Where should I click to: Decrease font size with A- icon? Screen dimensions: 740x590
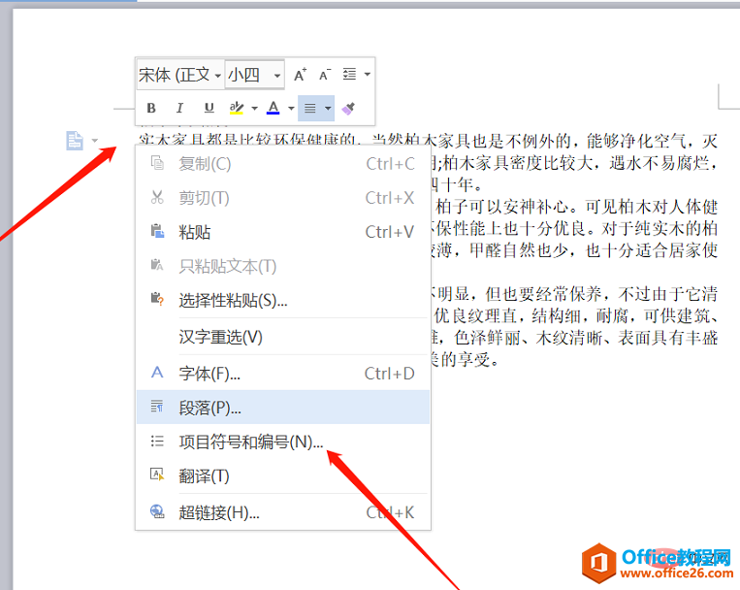325,75
